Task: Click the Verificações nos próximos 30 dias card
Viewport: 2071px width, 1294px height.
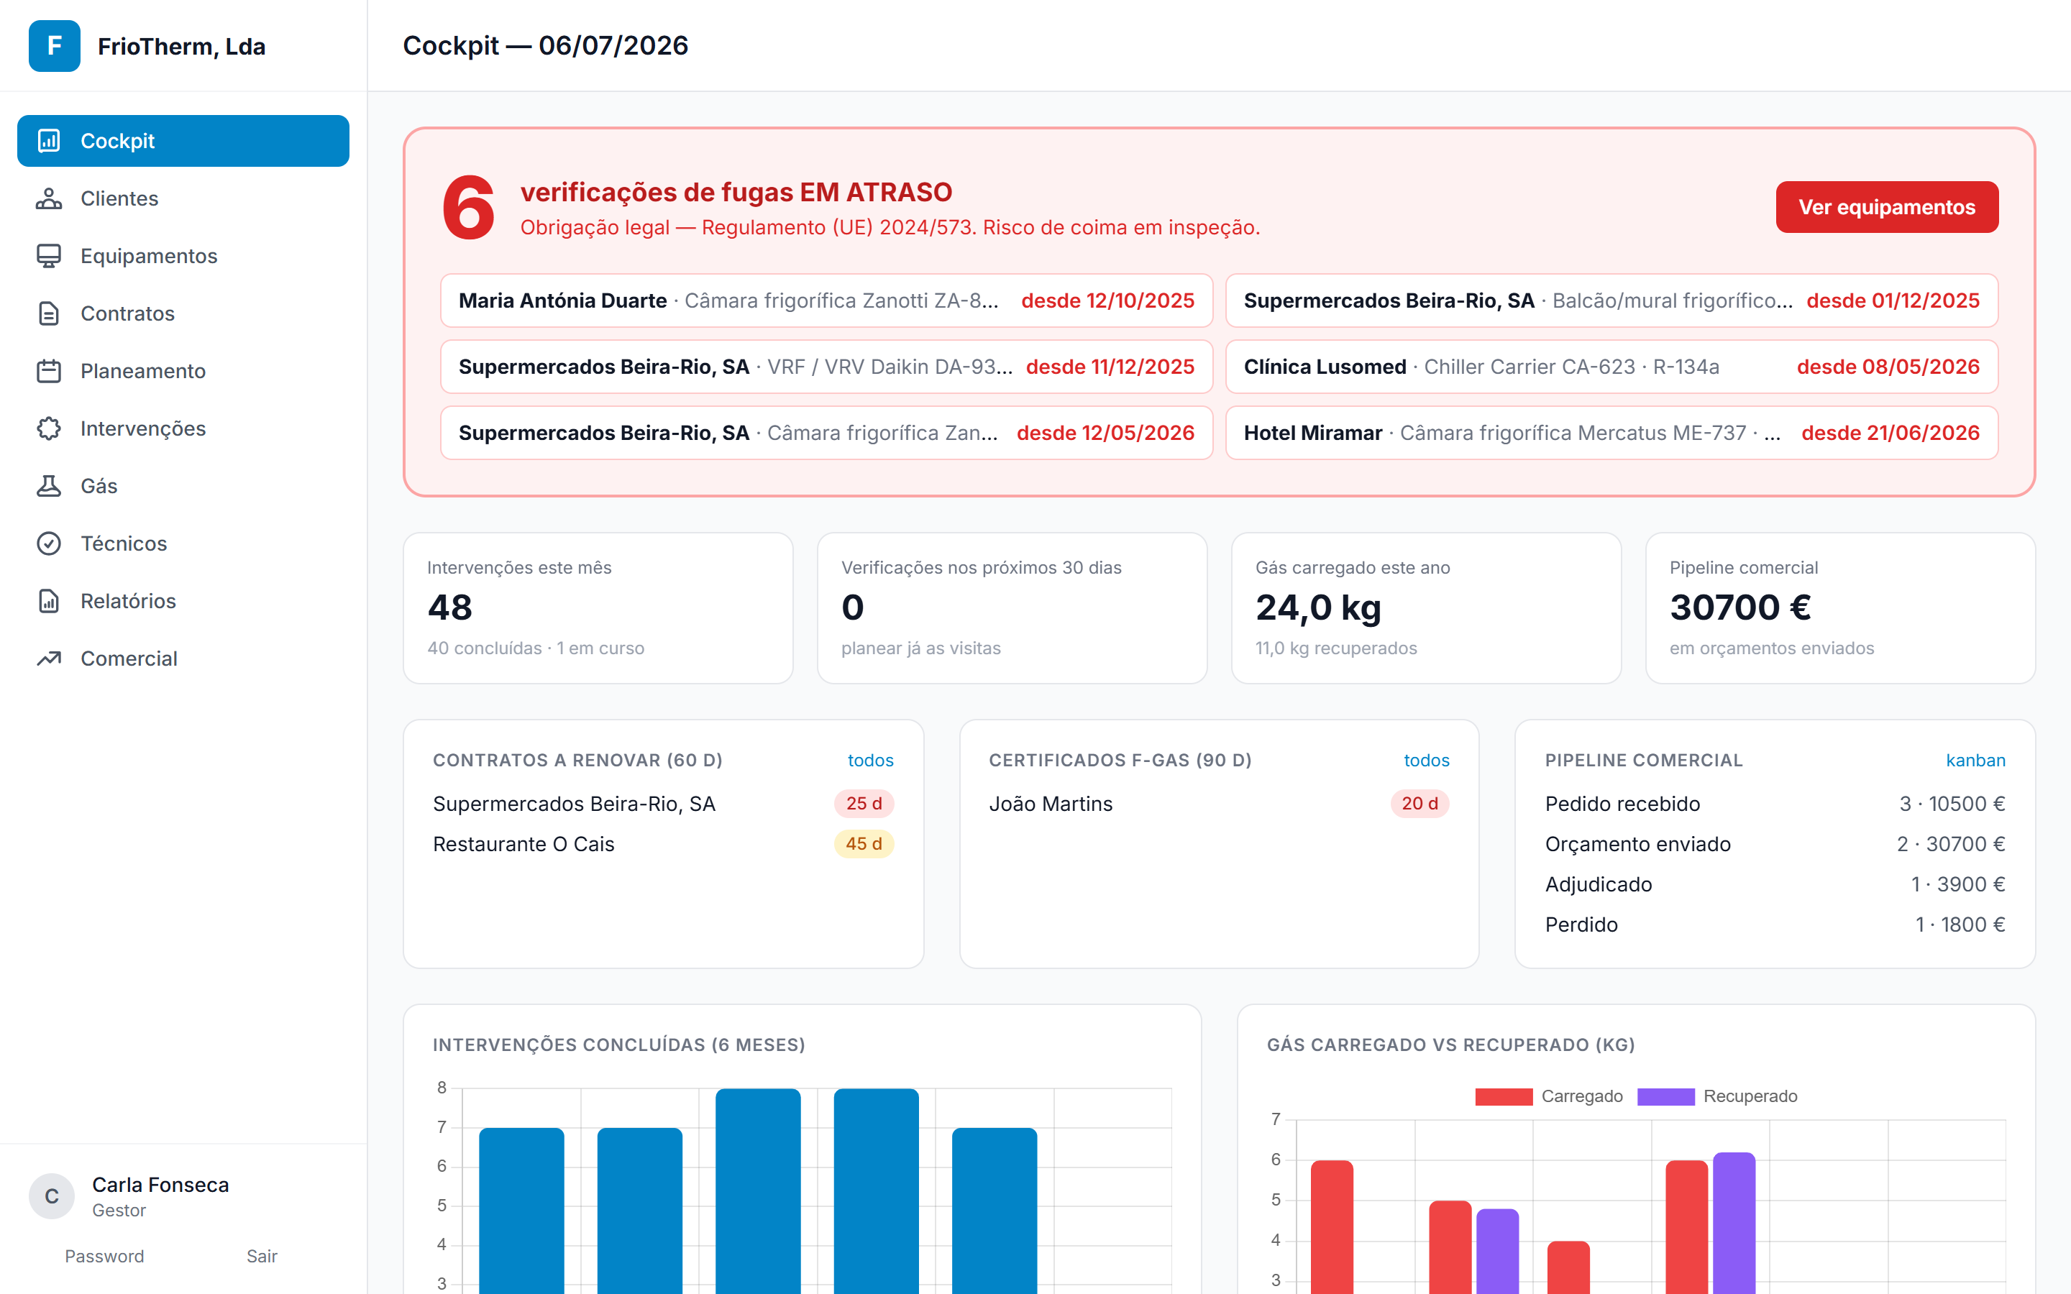Action: click(1012, 607)
